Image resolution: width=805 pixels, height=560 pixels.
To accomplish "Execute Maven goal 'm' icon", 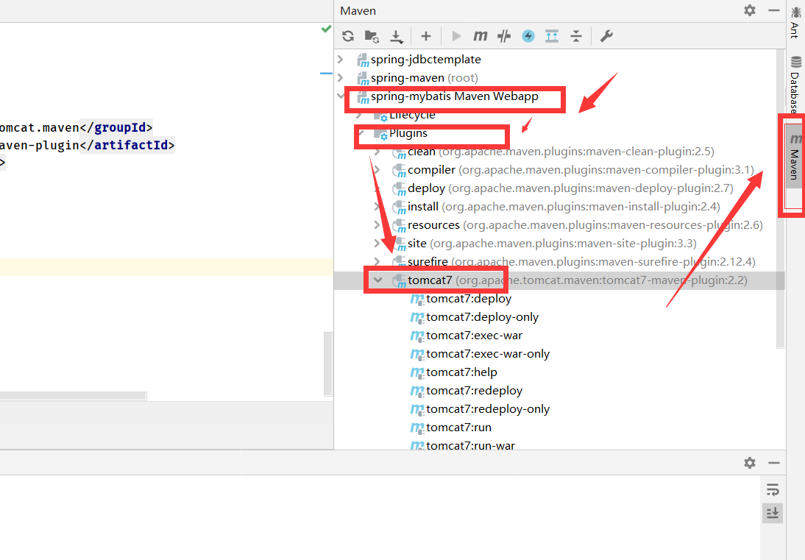I will pyautogui.click(x=480, y=36).
